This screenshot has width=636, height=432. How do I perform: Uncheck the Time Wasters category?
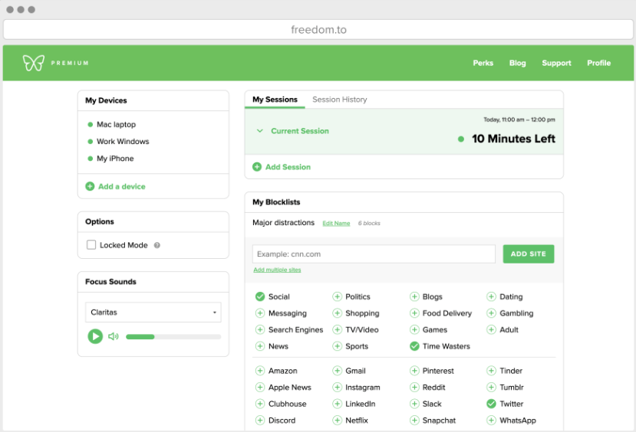pos(414,346)
